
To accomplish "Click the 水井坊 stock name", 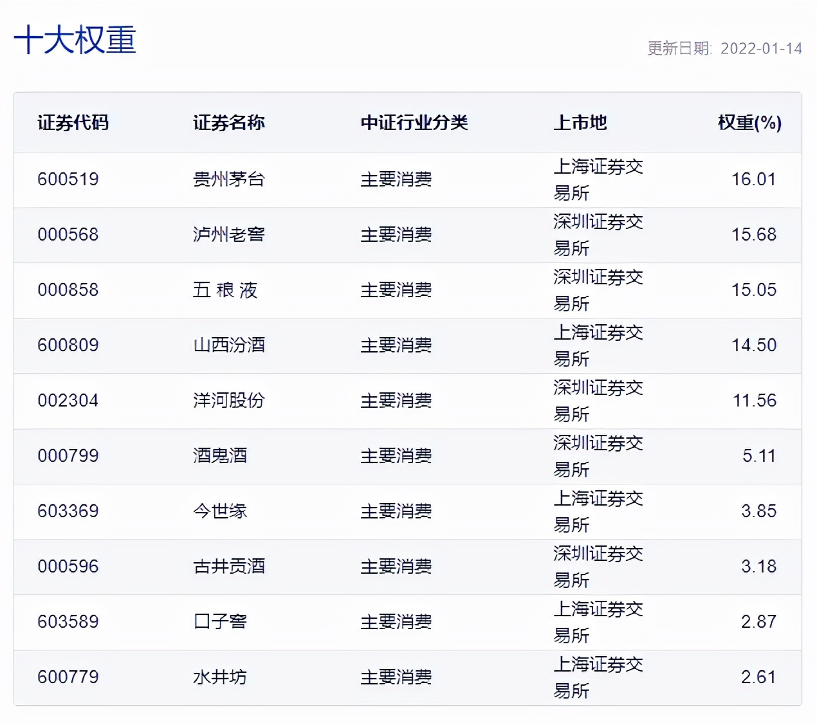I will point(219,677).
